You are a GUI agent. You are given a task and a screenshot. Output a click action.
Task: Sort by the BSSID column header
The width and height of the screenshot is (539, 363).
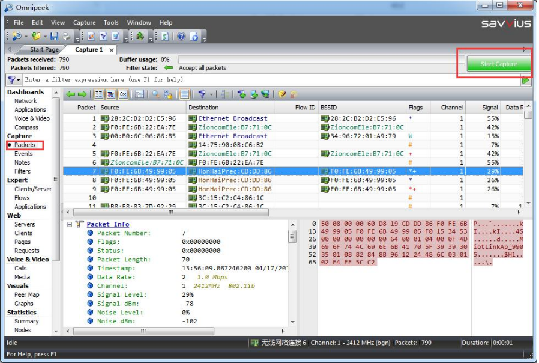[362, 108]
